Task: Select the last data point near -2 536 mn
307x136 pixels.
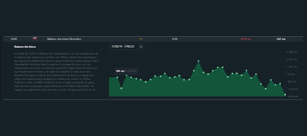Action: coord(285,95)
